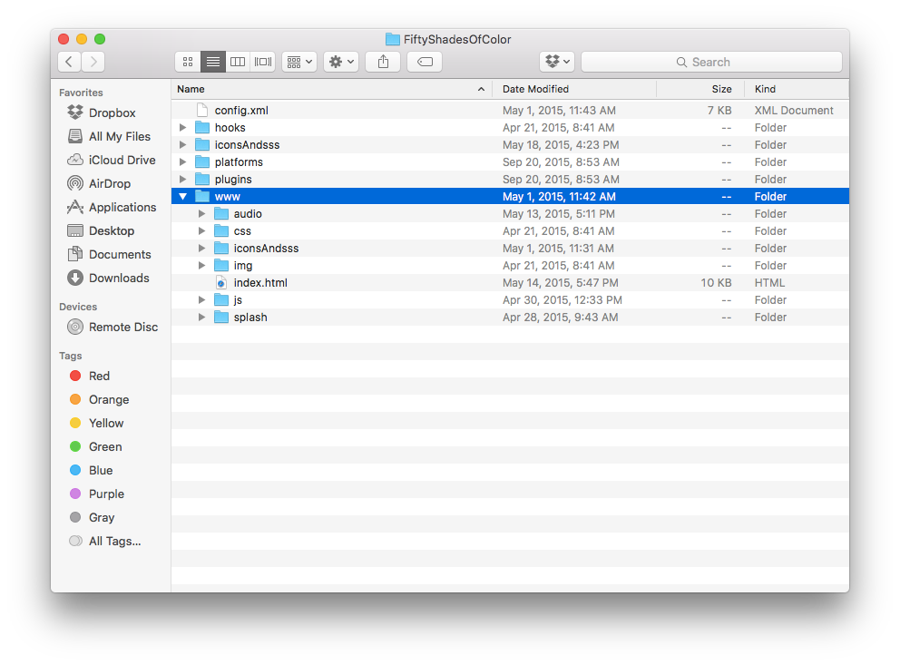Expand the platforms folder

click(x=182, y=161)
